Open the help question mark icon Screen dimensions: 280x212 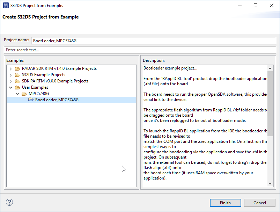[9, 202]
